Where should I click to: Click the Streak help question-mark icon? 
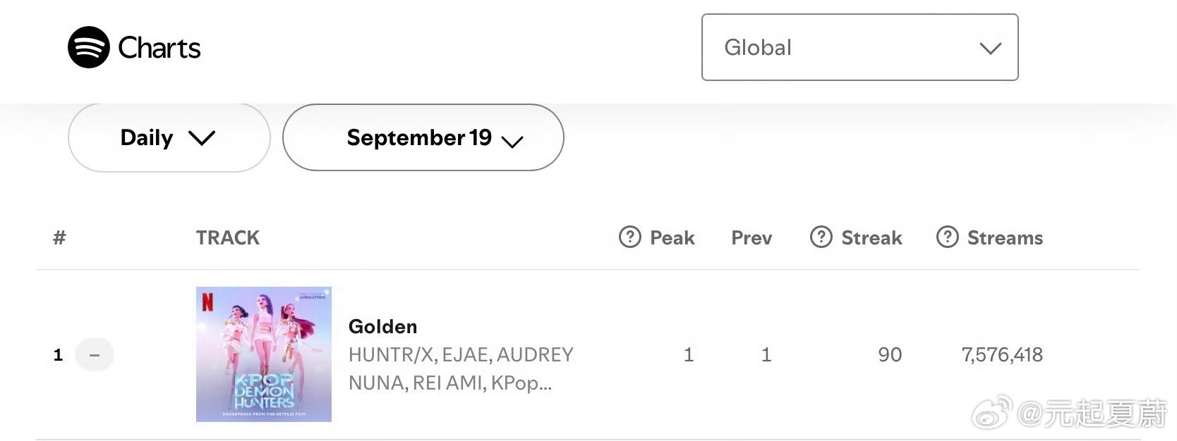[821, 237]
